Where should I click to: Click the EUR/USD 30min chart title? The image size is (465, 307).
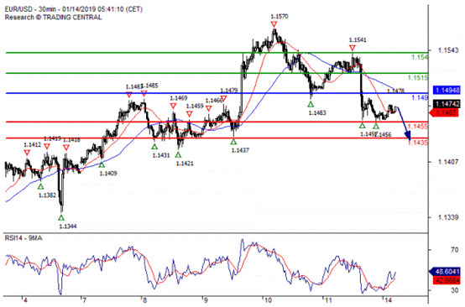click(x=74, y=9)
